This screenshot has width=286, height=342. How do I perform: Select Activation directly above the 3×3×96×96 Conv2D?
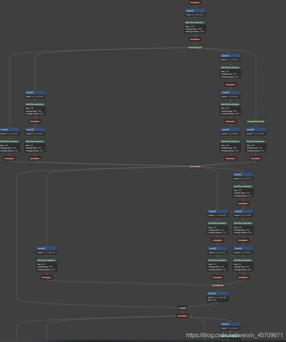coord(230,121)
